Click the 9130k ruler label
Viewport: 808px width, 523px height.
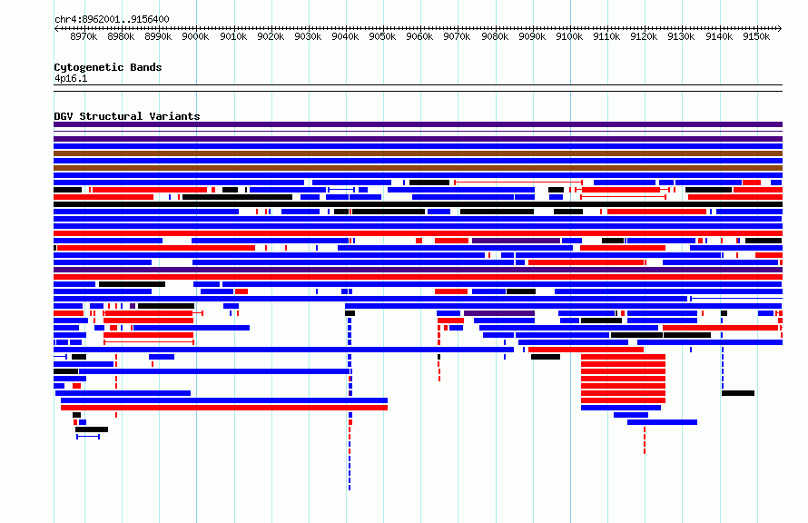pyautogui.click(x=681, y=36)
